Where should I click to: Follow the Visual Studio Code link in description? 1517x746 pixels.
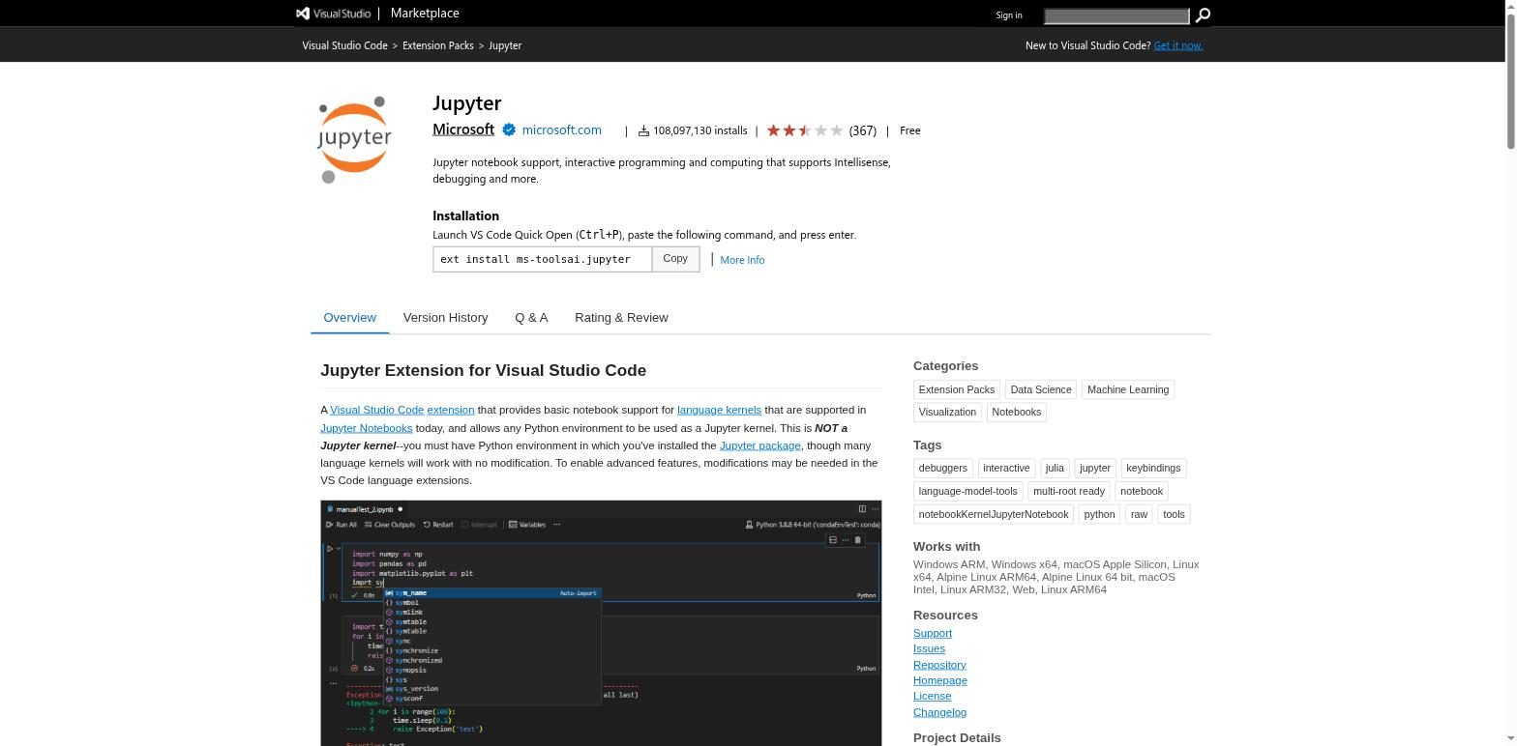[x=376, y=410]
